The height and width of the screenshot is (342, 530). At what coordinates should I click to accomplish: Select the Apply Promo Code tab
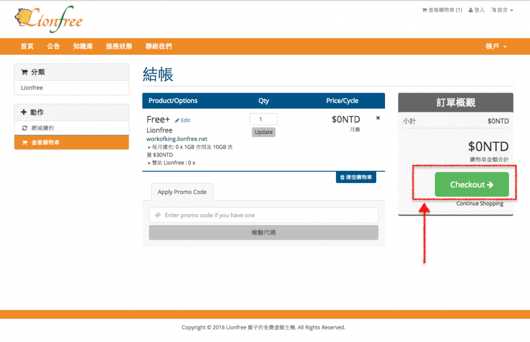pyautogui.click(x=182, y=192)
